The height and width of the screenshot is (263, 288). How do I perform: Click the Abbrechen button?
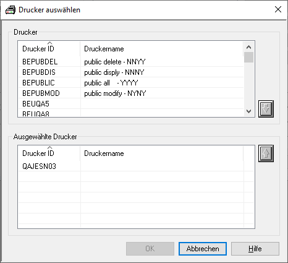[203, 249]
